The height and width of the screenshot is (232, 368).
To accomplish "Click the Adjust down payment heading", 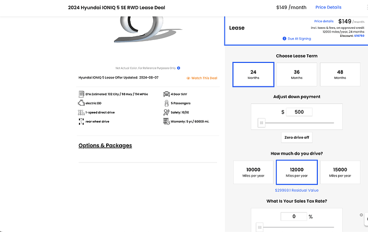I will (x=297, y=97).
